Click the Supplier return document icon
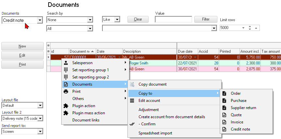This screenshot has width=281, height=139. coord(224,108)
